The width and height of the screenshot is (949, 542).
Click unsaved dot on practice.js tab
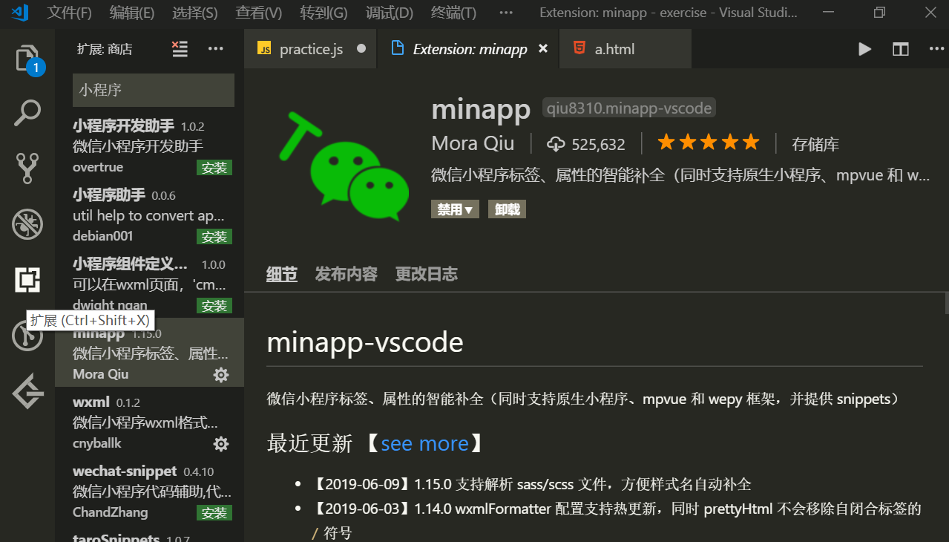coord(361,48)
